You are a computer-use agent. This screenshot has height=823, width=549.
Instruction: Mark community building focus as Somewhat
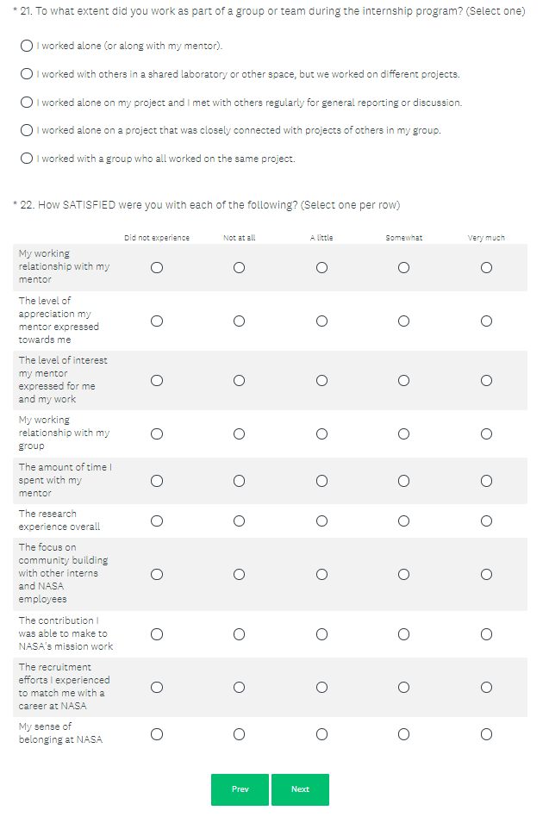pos(403,574)
